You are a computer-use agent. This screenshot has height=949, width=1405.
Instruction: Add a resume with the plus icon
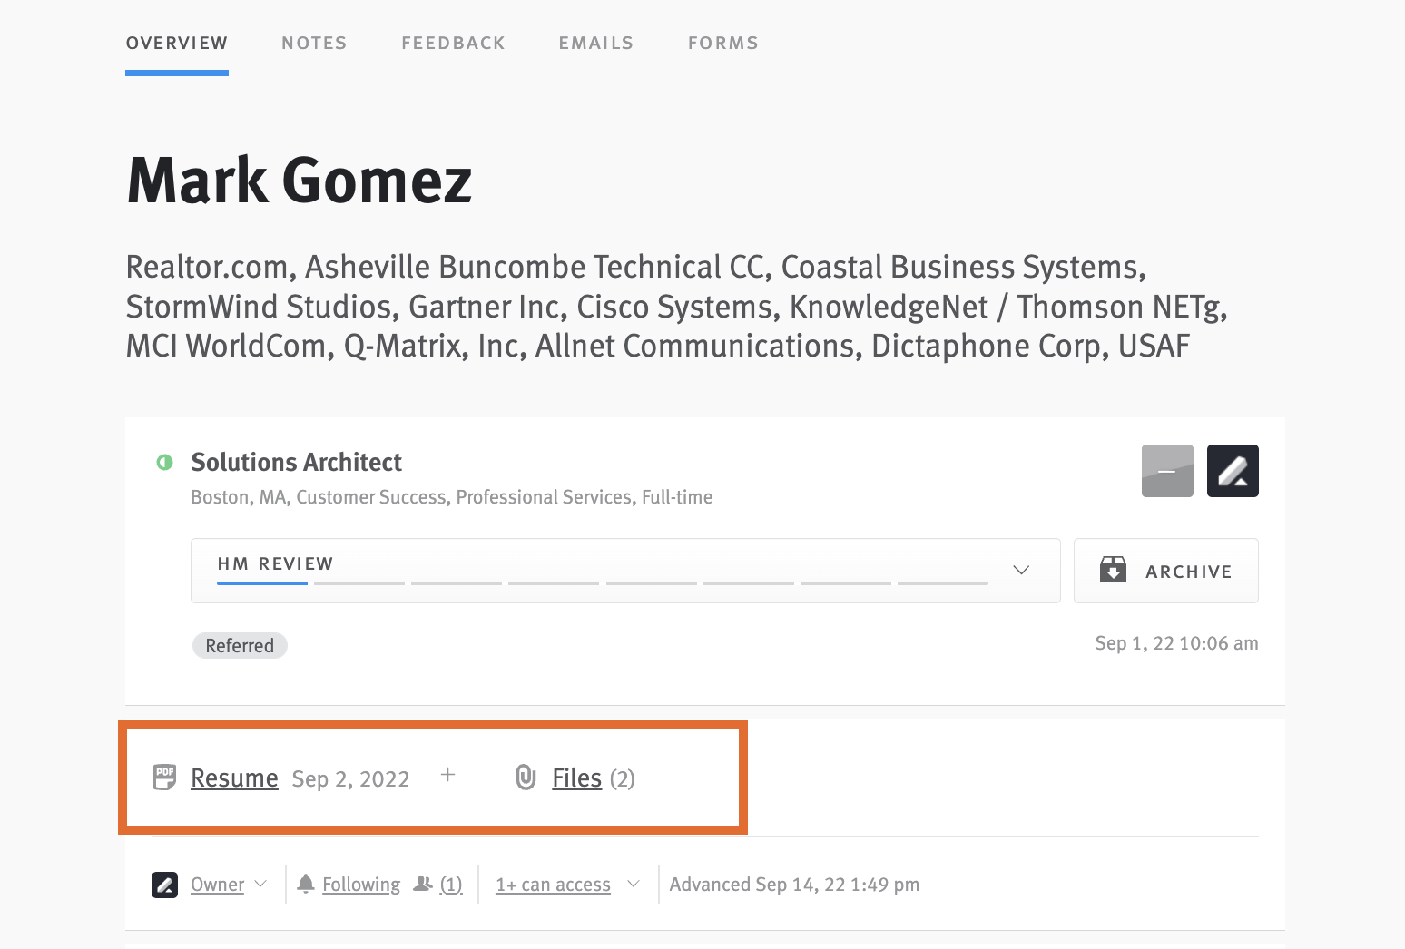[x=447, y=775]
